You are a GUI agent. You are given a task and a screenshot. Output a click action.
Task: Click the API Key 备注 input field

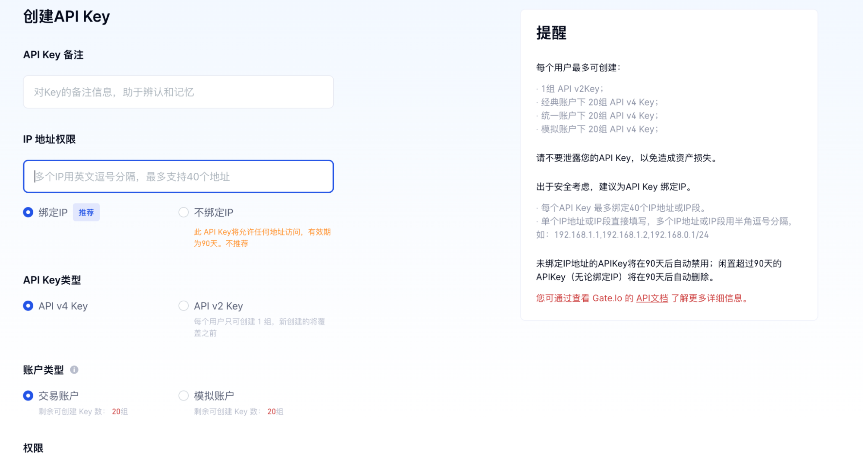tap(178, 92)
